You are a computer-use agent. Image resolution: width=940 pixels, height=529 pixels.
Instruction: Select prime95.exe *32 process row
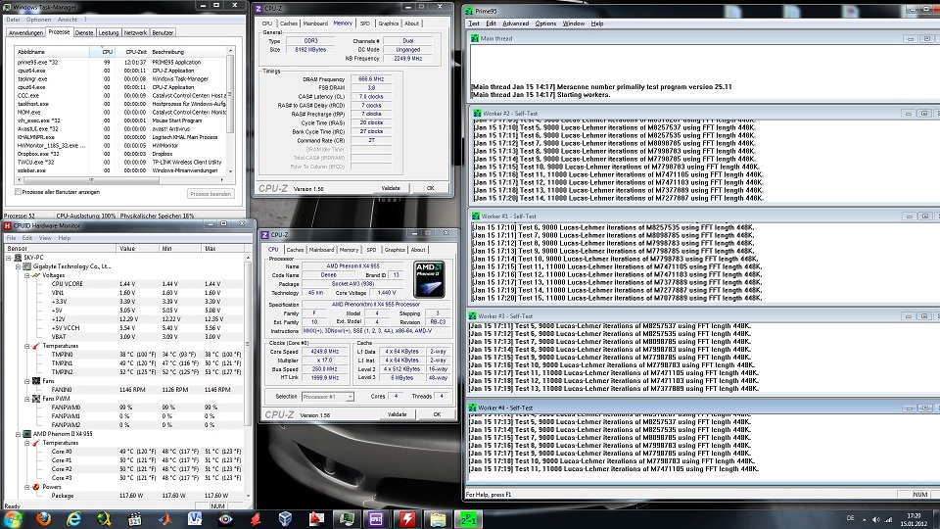(x=120, y=62)
